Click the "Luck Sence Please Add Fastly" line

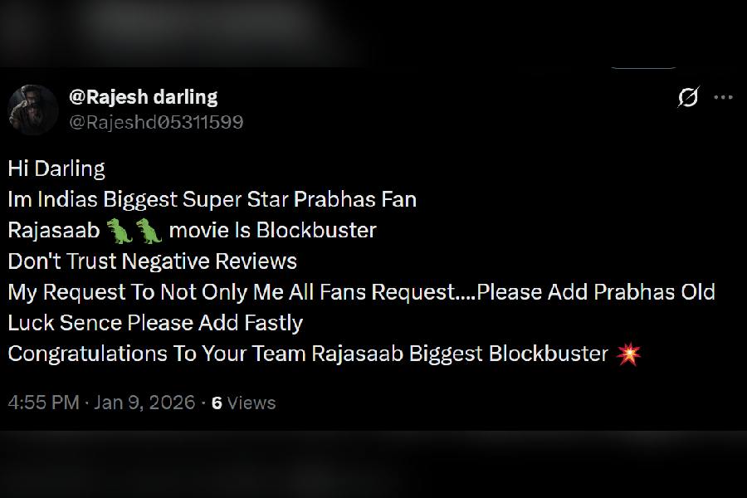[155, 323]
